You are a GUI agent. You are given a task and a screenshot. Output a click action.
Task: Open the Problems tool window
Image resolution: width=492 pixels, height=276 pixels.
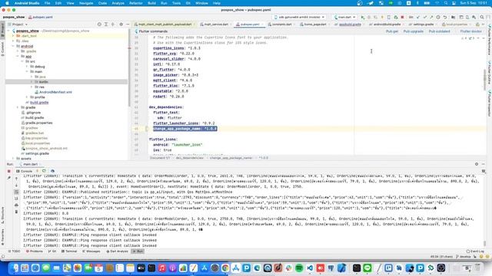(x=34, y=251)
